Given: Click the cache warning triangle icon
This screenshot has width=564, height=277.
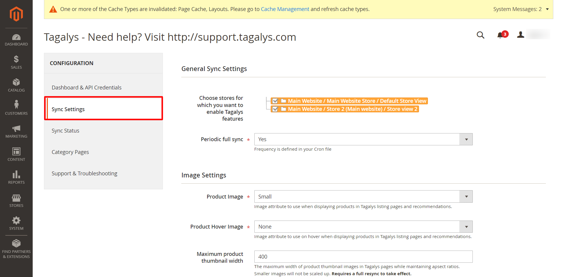Looking at the screenshot, I should click(53, 9).
